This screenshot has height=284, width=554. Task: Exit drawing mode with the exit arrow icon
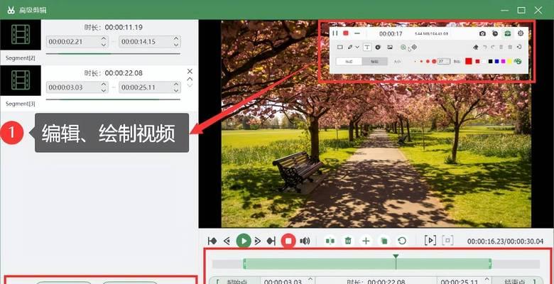click(x=519, y=47)
